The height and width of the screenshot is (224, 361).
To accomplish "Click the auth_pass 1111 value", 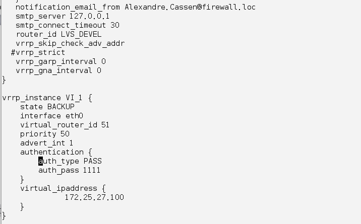I will (x=92, y=170).
